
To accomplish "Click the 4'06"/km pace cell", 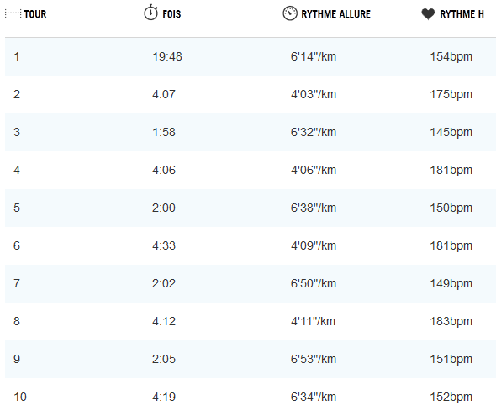I will (x=314, y=170).
